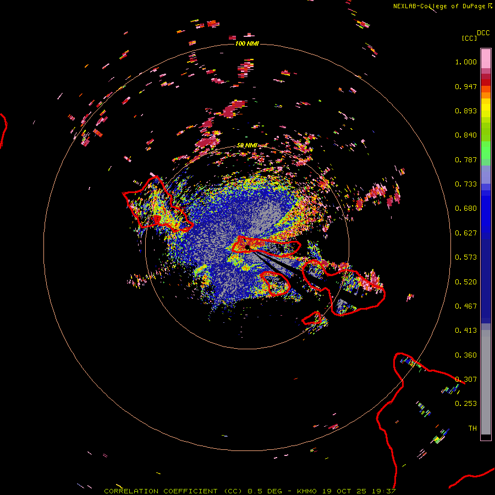Select the 0.893 scale value
This screenshot has height=495, width=495.
466,111
